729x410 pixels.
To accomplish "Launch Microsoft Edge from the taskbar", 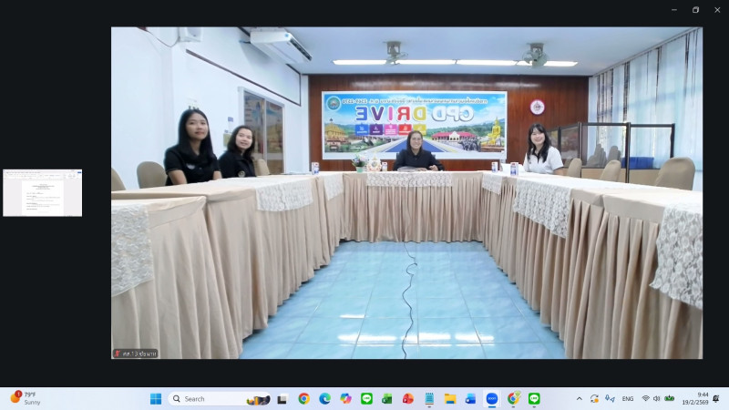I will tap(324, 398).
